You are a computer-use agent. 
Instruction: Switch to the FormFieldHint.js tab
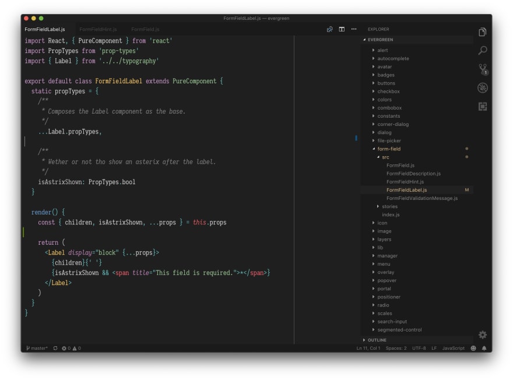(x=98, y=29)
